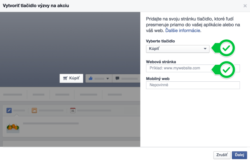
Task: Click the Ďalej button
Action: [x=239, y=155]
